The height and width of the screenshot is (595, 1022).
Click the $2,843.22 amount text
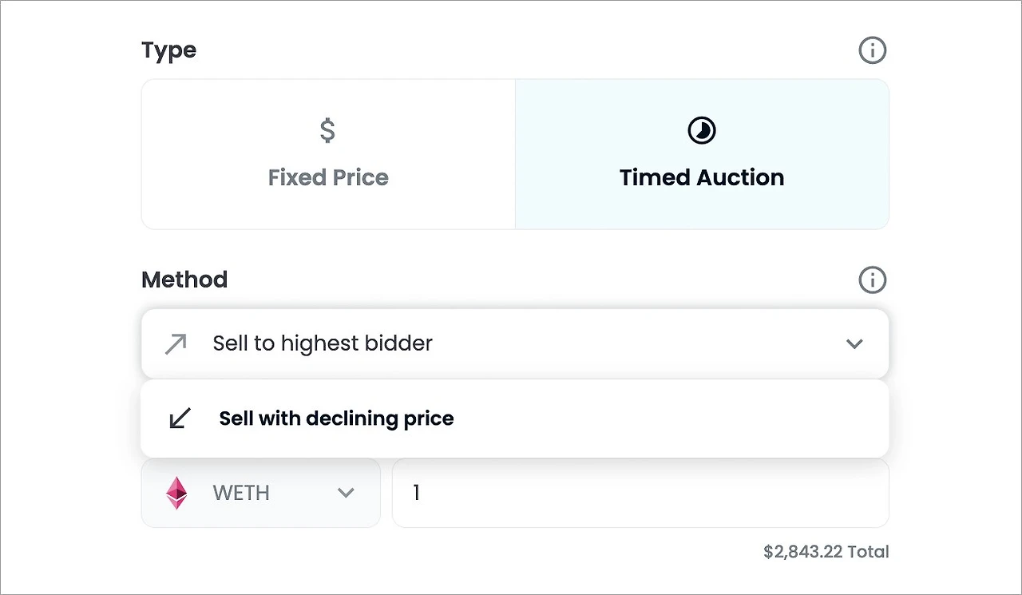tap(802, 552)
